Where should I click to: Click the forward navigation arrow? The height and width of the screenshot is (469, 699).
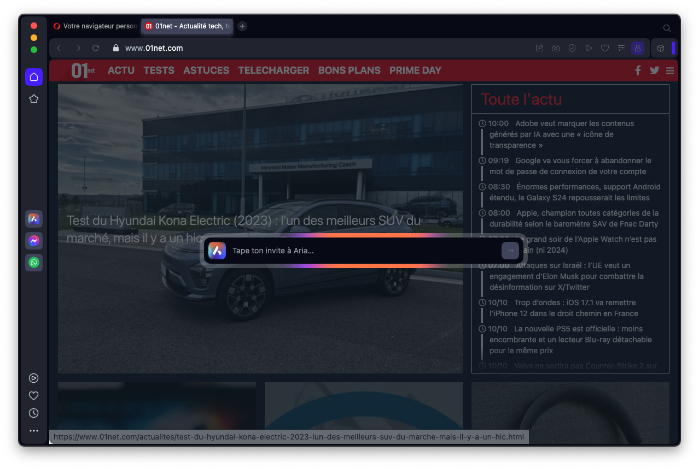[78, 48]
